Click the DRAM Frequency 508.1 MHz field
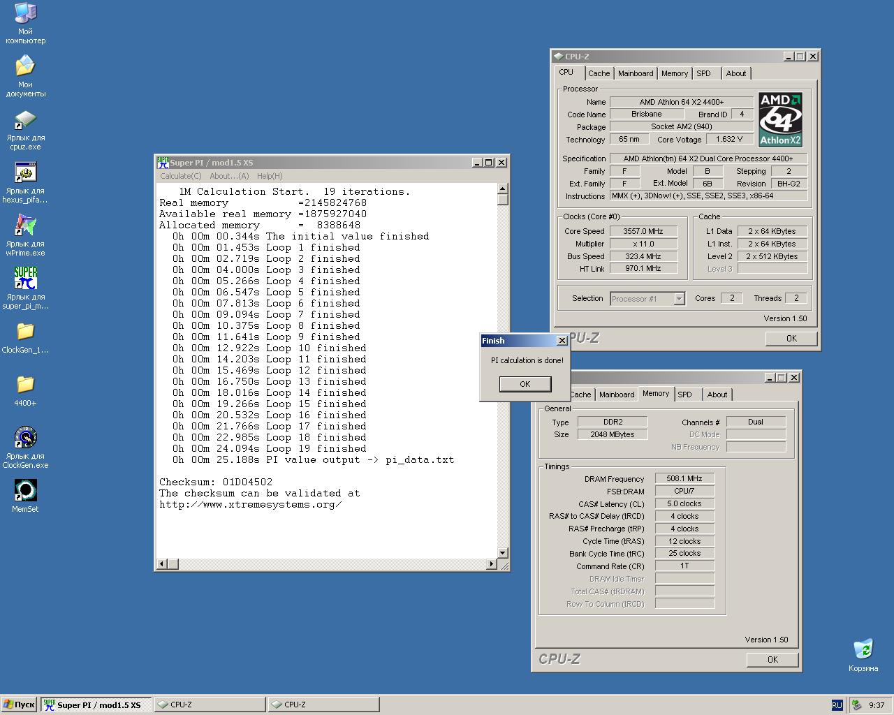 (x=684, y=479)
